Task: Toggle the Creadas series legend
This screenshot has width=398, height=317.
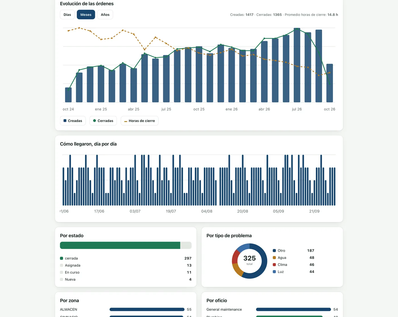Action: pos(73,121)
